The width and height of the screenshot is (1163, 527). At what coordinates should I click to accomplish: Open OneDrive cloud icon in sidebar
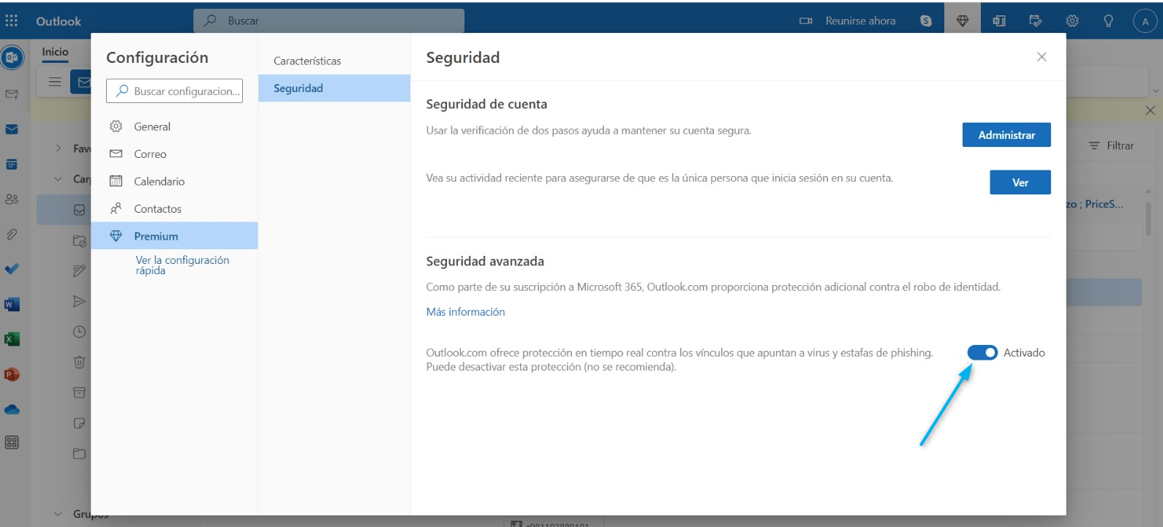(x=12, y=409)
